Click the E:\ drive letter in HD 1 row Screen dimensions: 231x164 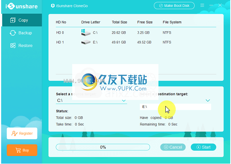[x=95, y=42]
